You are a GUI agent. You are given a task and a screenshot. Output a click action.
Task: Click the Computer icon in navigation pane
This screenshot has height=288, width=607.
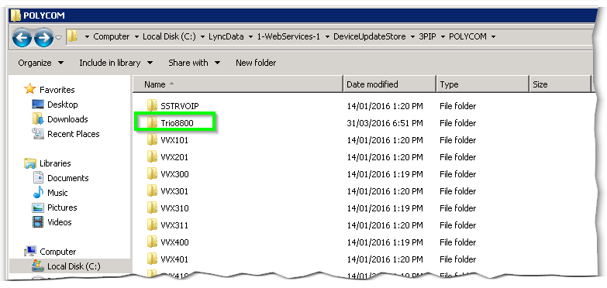[29, 252]
